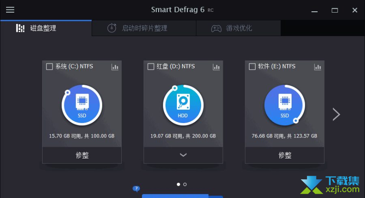Open chart report icon for E: drive
Screen dimensions: 365x198
(x=318, y=67)
